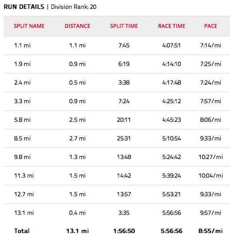
Task: Click race time 4:25:12
Action: tap(172, 101)
